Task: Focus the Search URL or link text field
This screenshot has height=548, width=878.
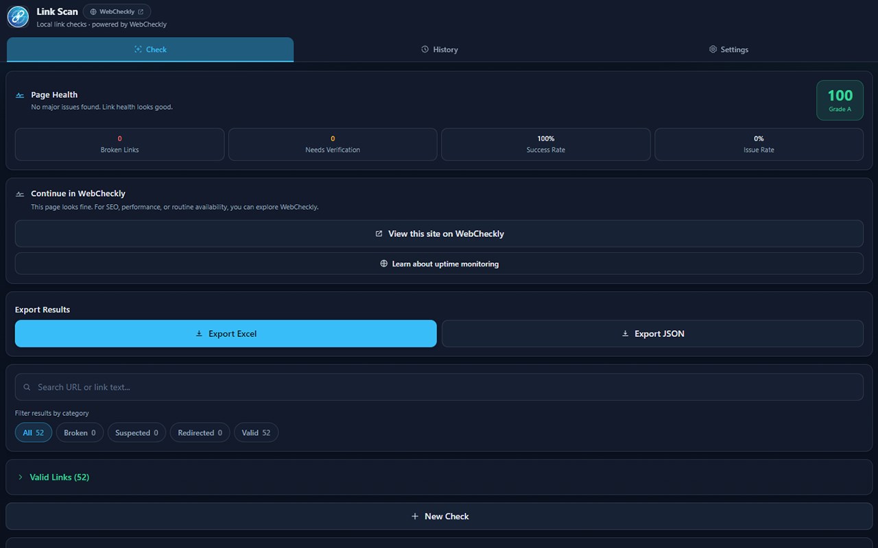Action: [x=439, y=387]
